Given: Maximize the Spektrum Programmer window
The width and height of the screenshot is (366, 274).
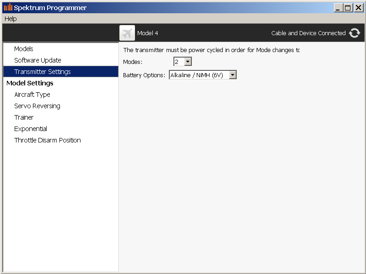Looking at the screenshot, I should pyautogui.click(x=348, y=8).
